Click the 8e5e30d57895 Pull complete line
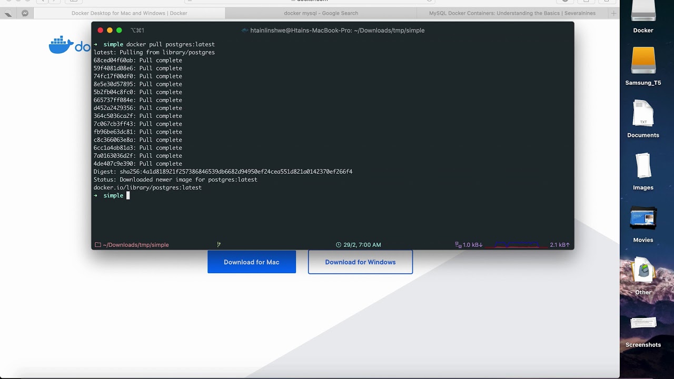The height and width of the screenshot is (379, 674). [x=138, y=84]
